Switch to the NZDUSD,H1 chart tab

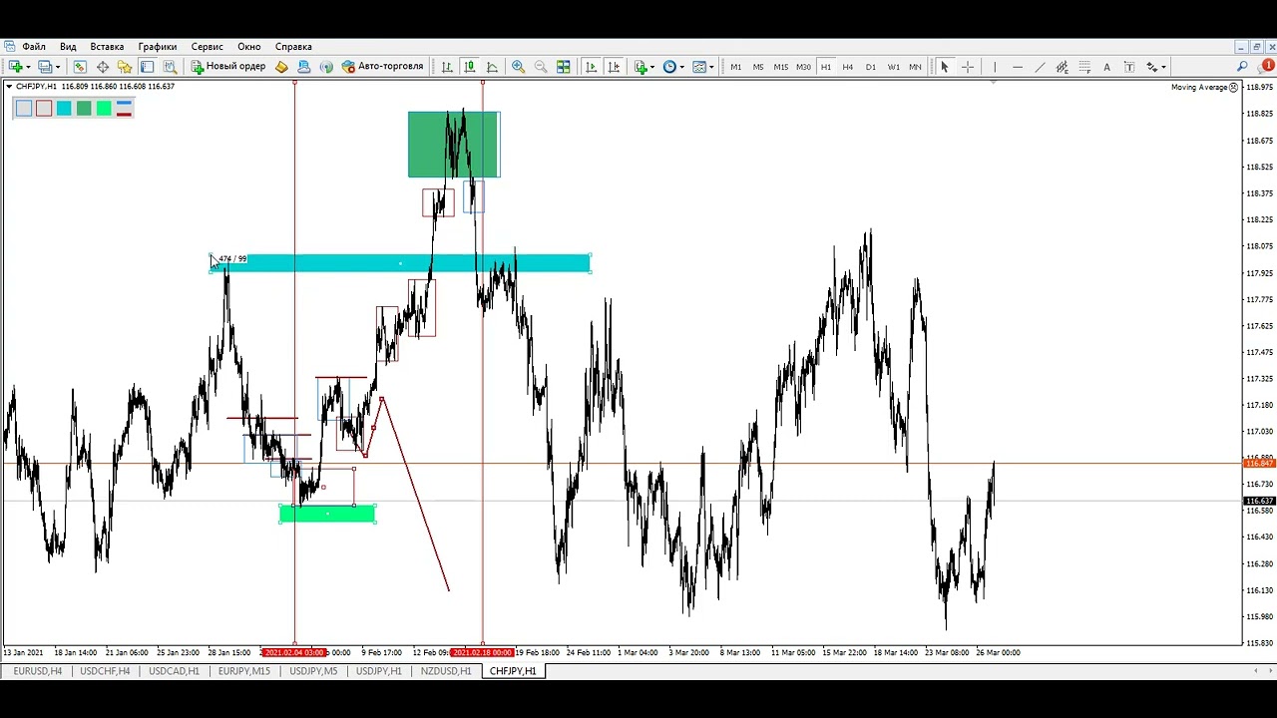click(445, 671)
